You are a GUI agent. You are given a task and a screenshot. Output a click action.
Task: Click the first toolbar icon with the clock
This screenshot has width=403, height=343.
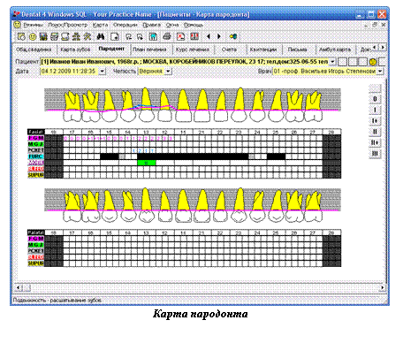(x=21, y=36)
